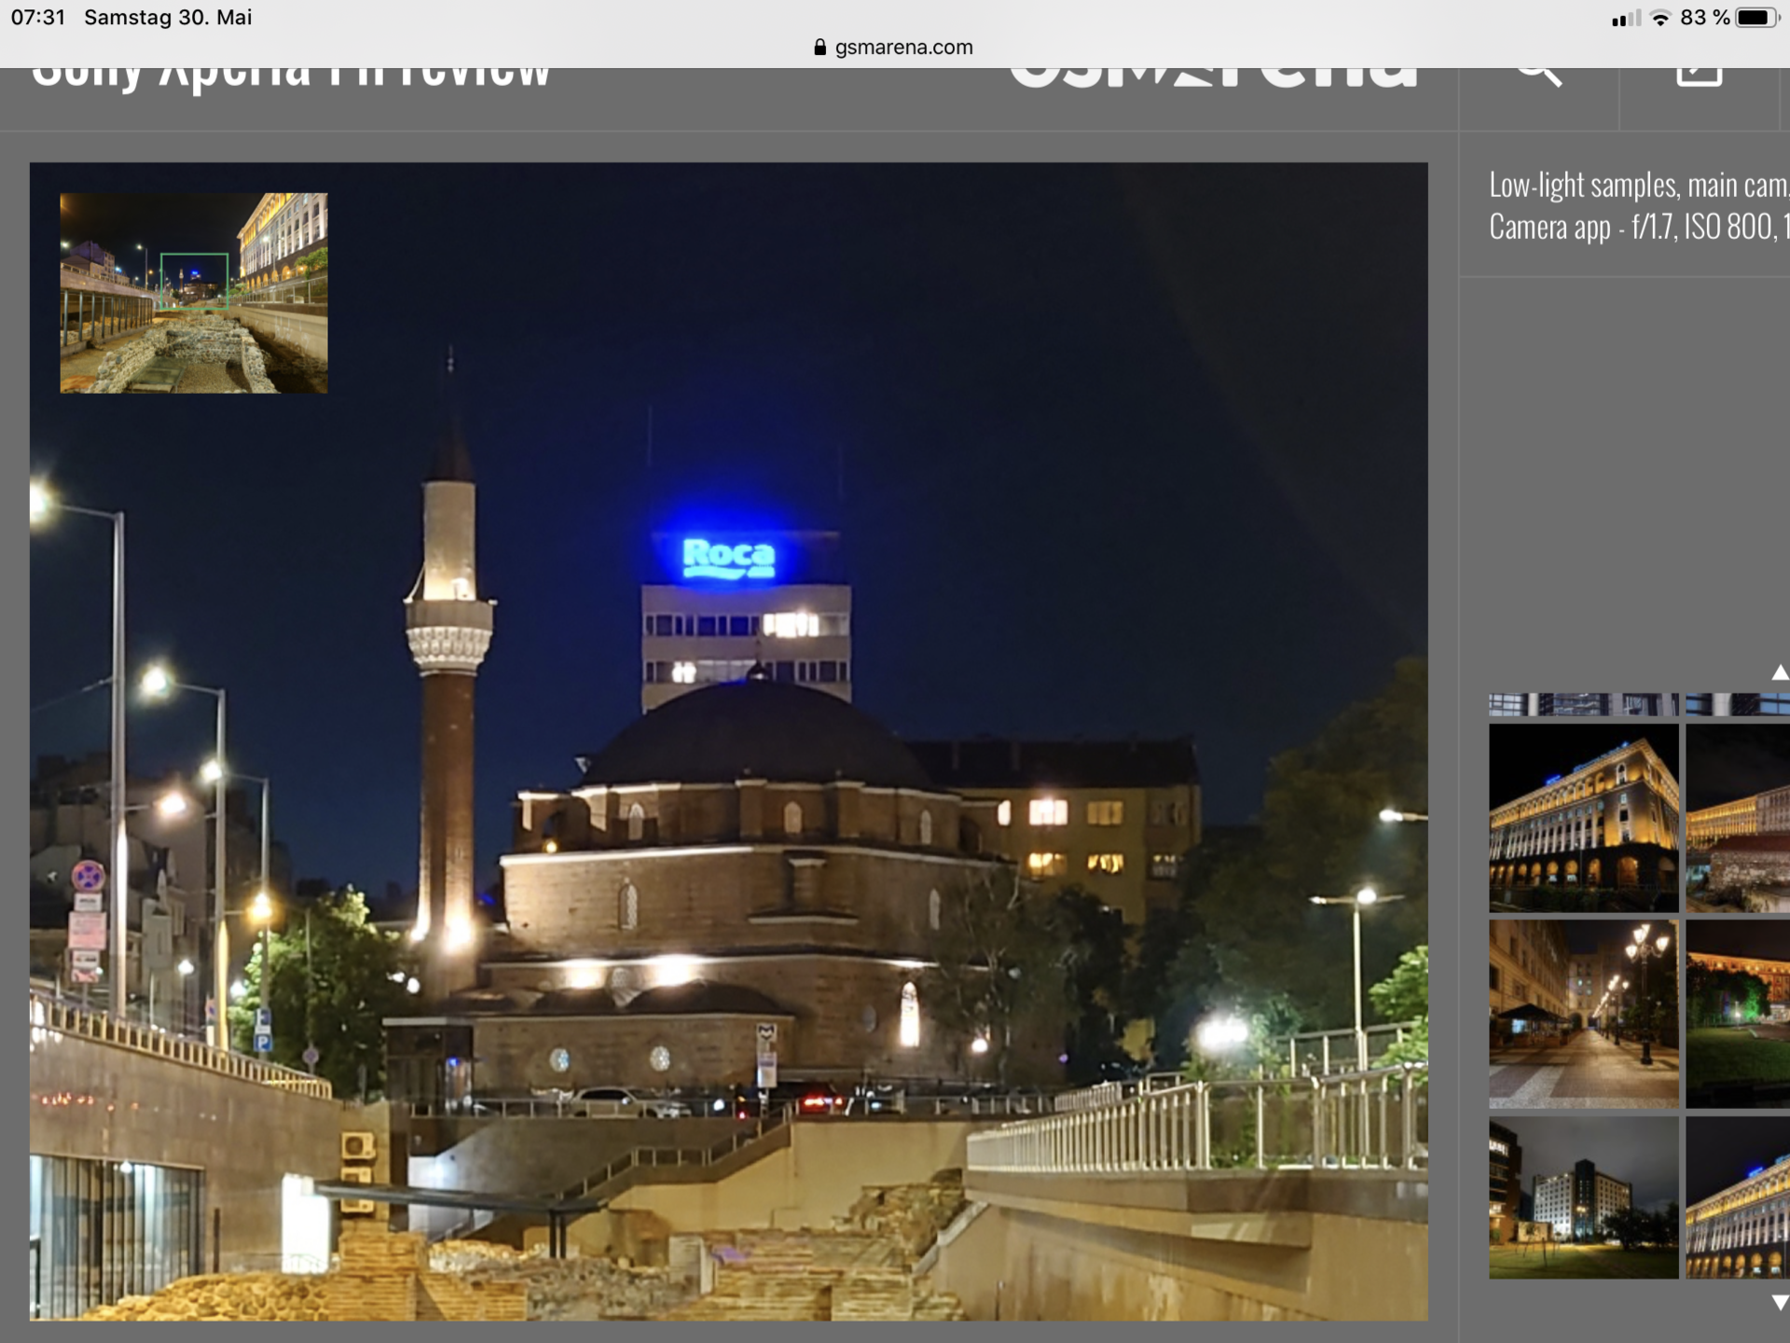The height and width of the screenshot is (1343, 1790).
Task: Tap the overview navigator thumbnail
Action: pos(194,293)
